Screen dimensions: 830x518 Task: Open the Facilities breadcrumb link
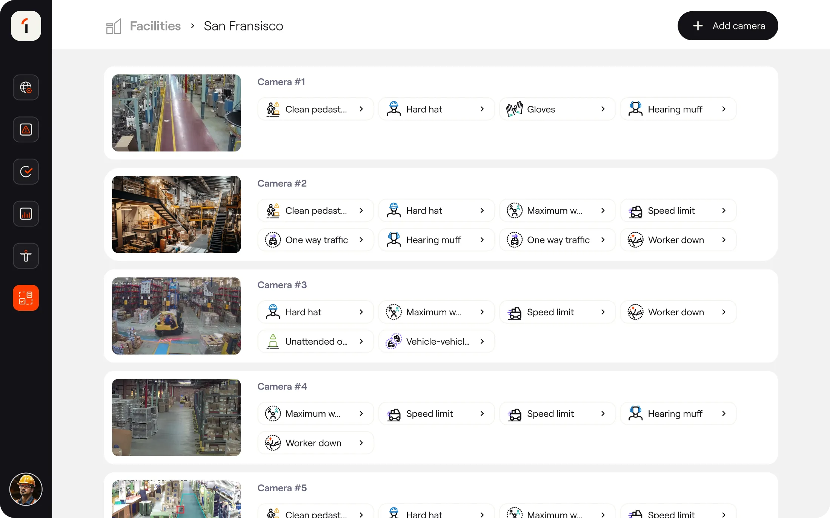155,26
